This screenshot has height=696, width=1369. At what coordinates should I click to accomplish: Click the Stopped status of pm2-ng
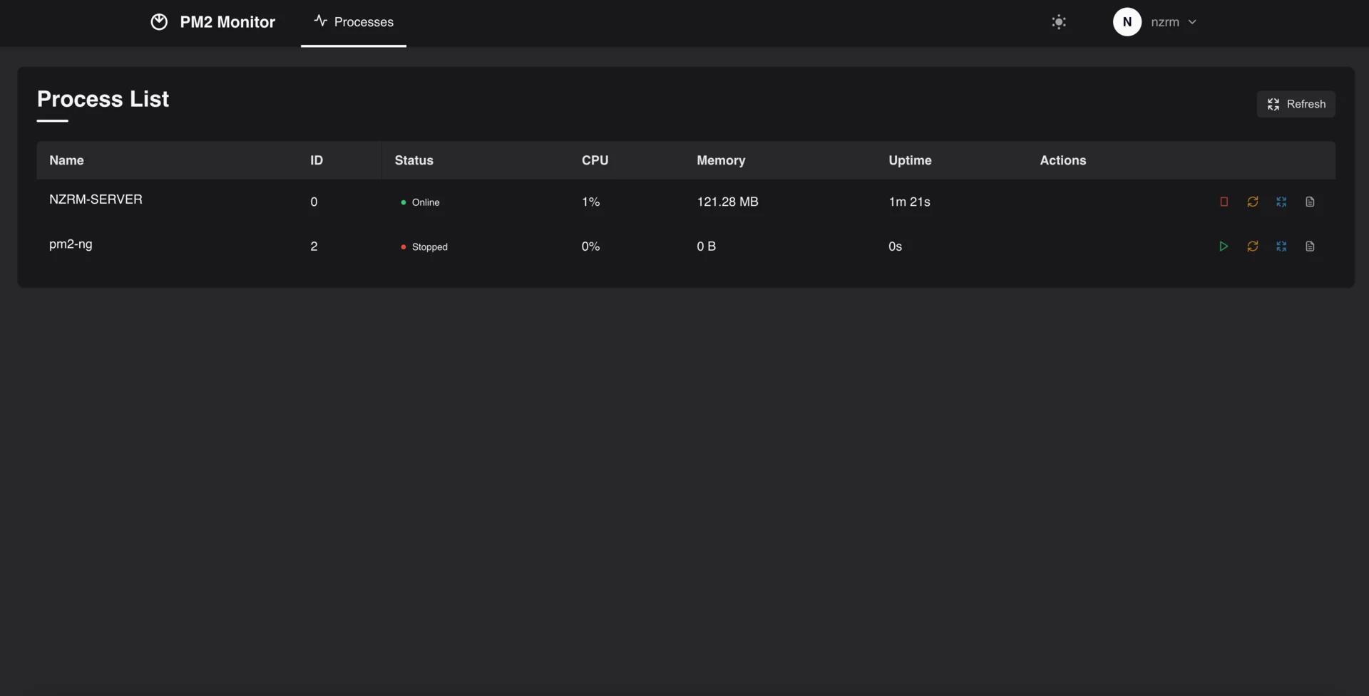[424, 247]
